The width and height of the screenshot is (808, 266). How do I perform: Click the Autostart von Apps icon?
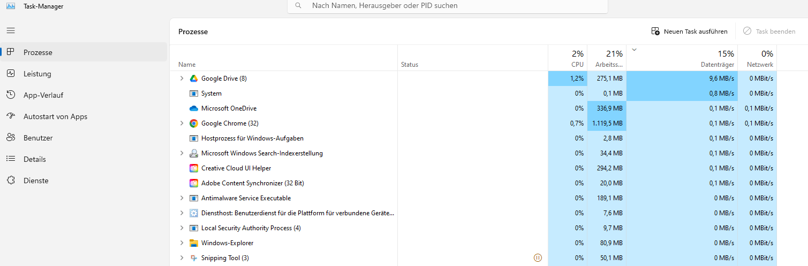click(11, 116)
